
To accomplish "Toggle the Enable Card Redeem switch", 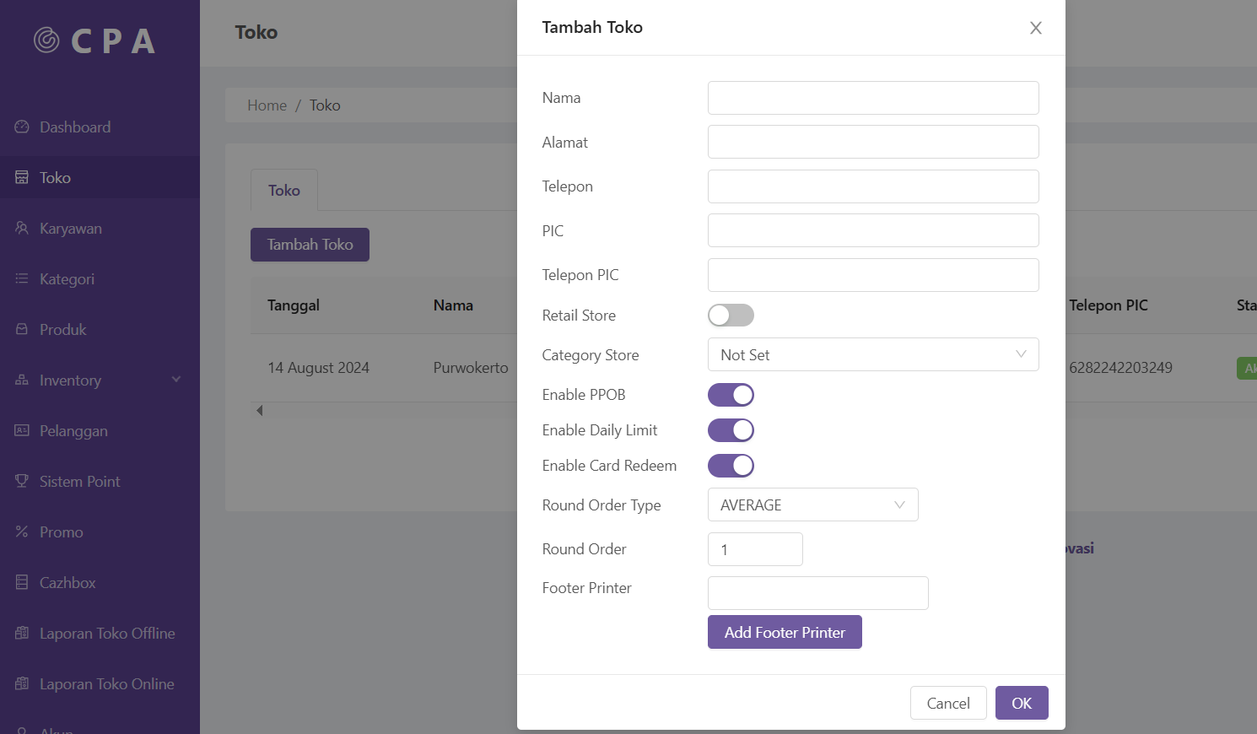I will click(x=731, y=466).
